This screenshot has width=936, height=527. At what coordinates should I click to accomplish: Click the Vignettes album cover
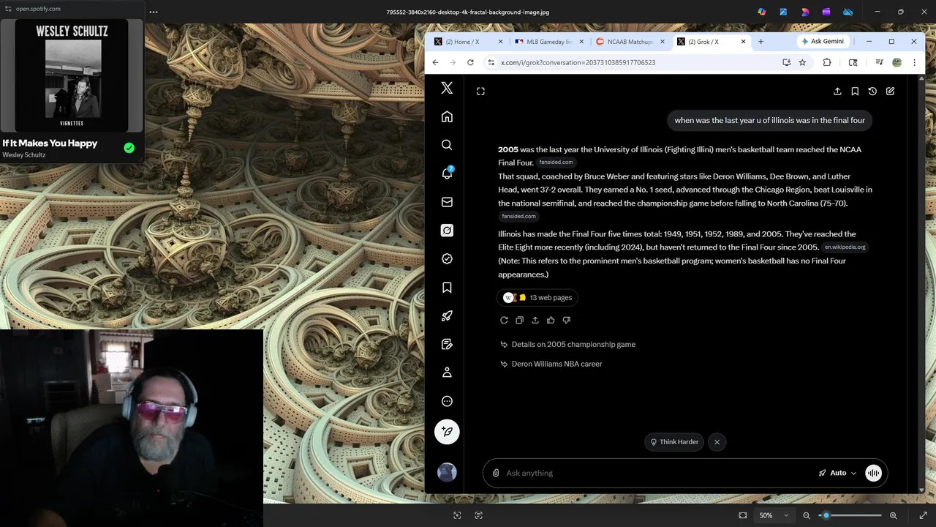click(x=72, y=75)
